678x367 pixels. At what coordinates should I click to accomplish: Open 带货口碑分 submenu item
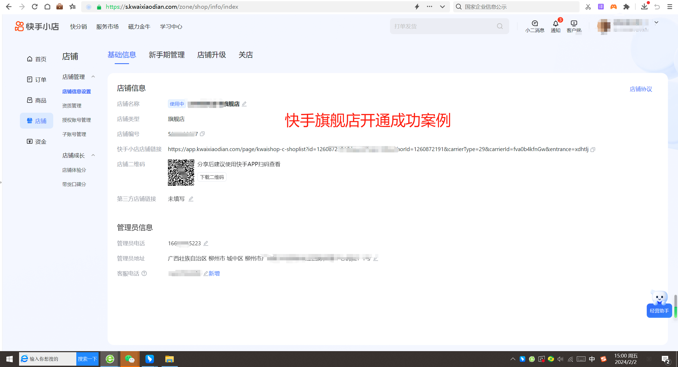(74, 184)
